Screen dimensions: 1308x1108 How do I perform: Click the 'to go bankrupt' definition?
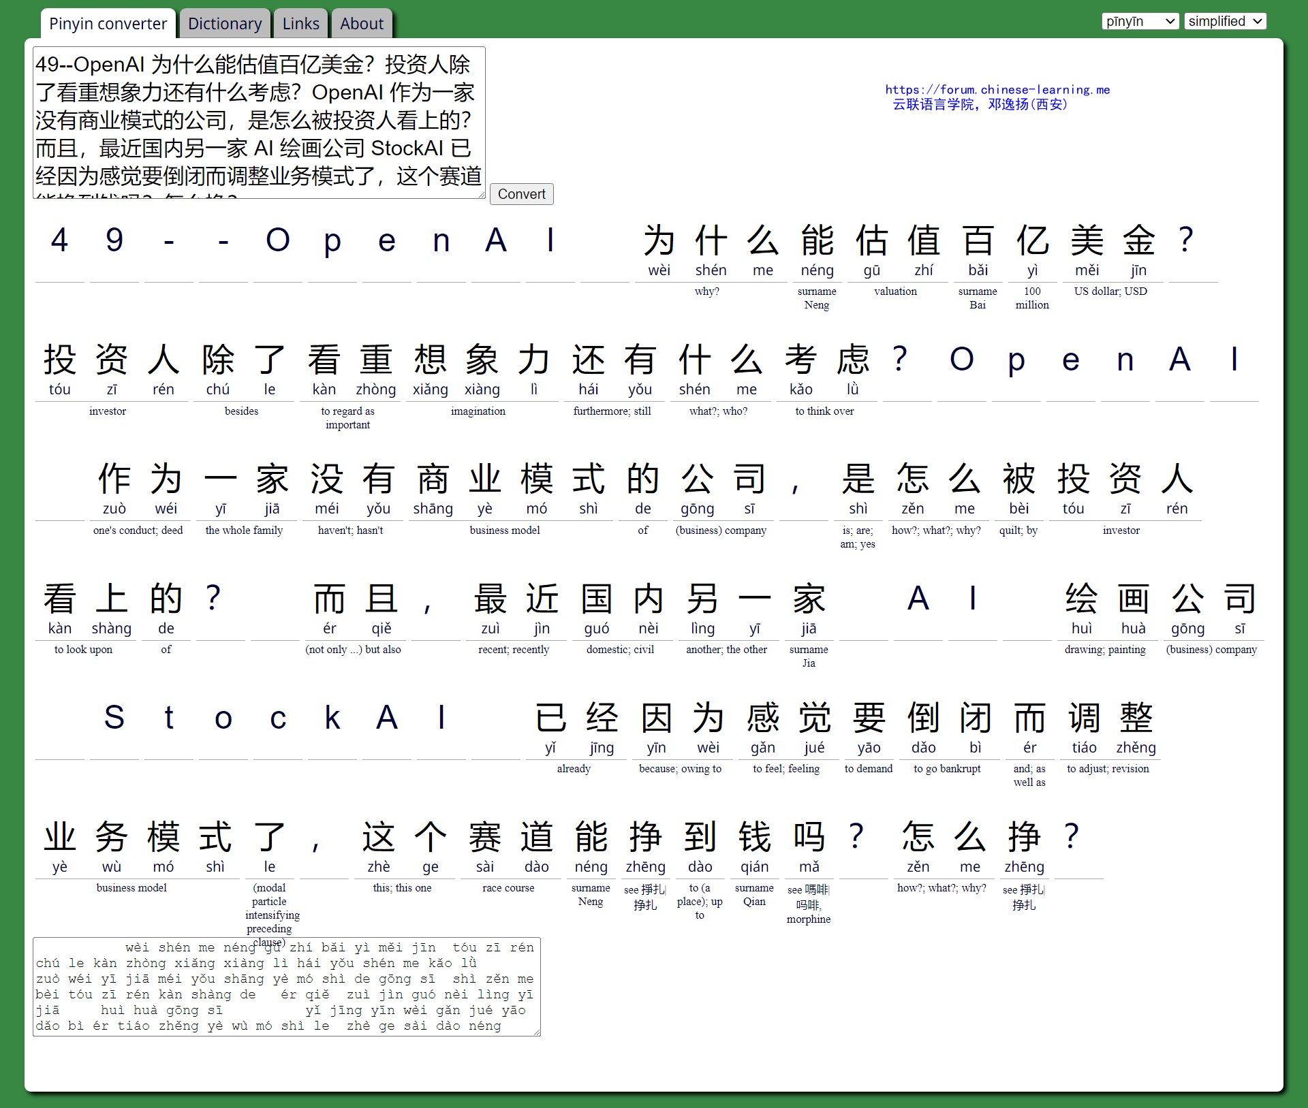pyautogui.click(x=947, y=769)
